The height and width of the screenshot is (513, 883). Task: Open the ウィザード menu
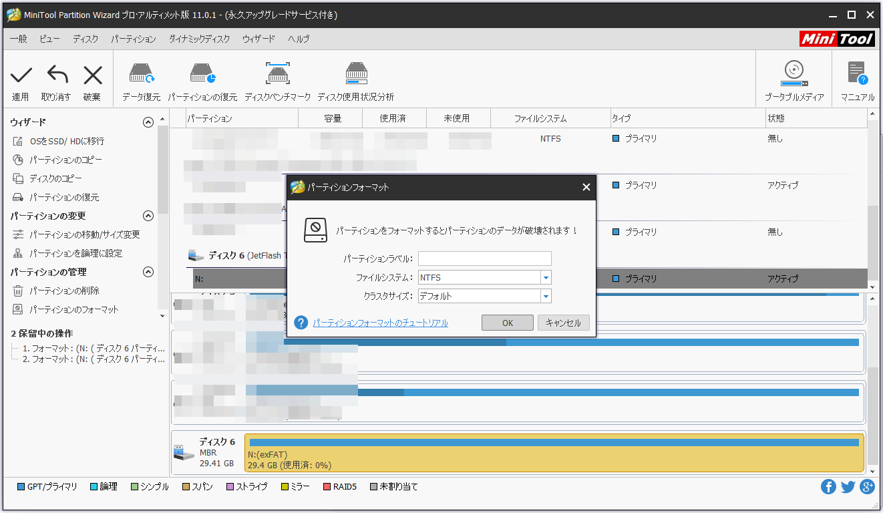259,39
